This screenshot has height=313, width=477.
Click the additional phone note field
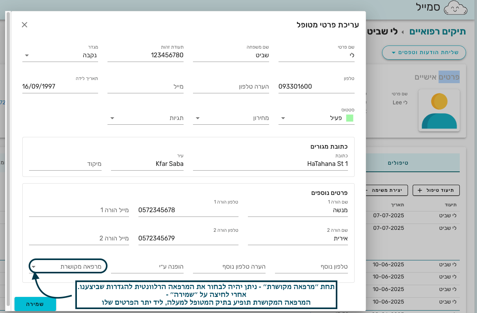(x=229, y=267)
